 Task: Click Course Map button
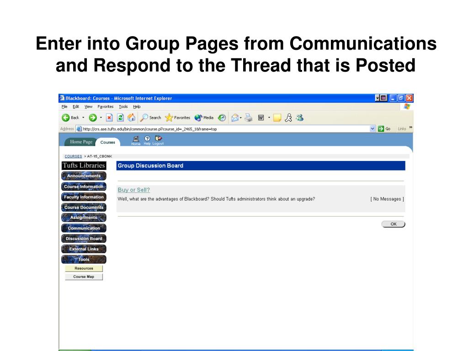point(84,277)
